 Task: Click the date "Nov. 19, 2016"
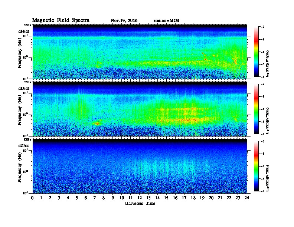pos(124,21)
